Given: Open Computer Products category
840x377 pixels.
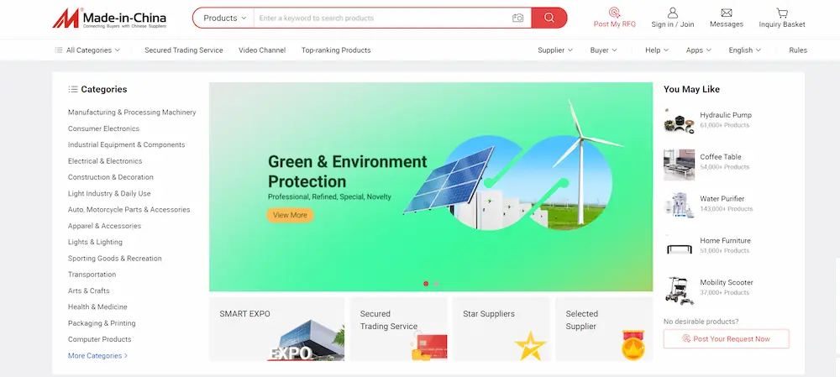Looking at the screenshot, I should [100, 339].
